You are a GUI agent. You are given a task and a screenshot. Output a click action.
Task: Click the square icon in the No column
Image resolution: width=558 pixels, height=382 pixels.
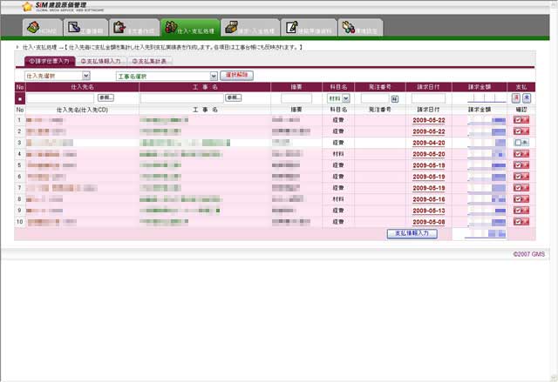[x=20, y=98]
